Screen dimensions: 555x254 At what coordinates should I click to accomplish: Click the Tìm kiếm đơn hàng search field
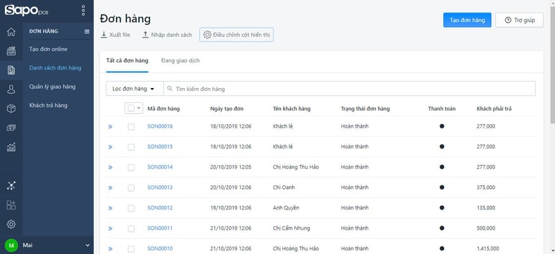[x=350, y=89]
